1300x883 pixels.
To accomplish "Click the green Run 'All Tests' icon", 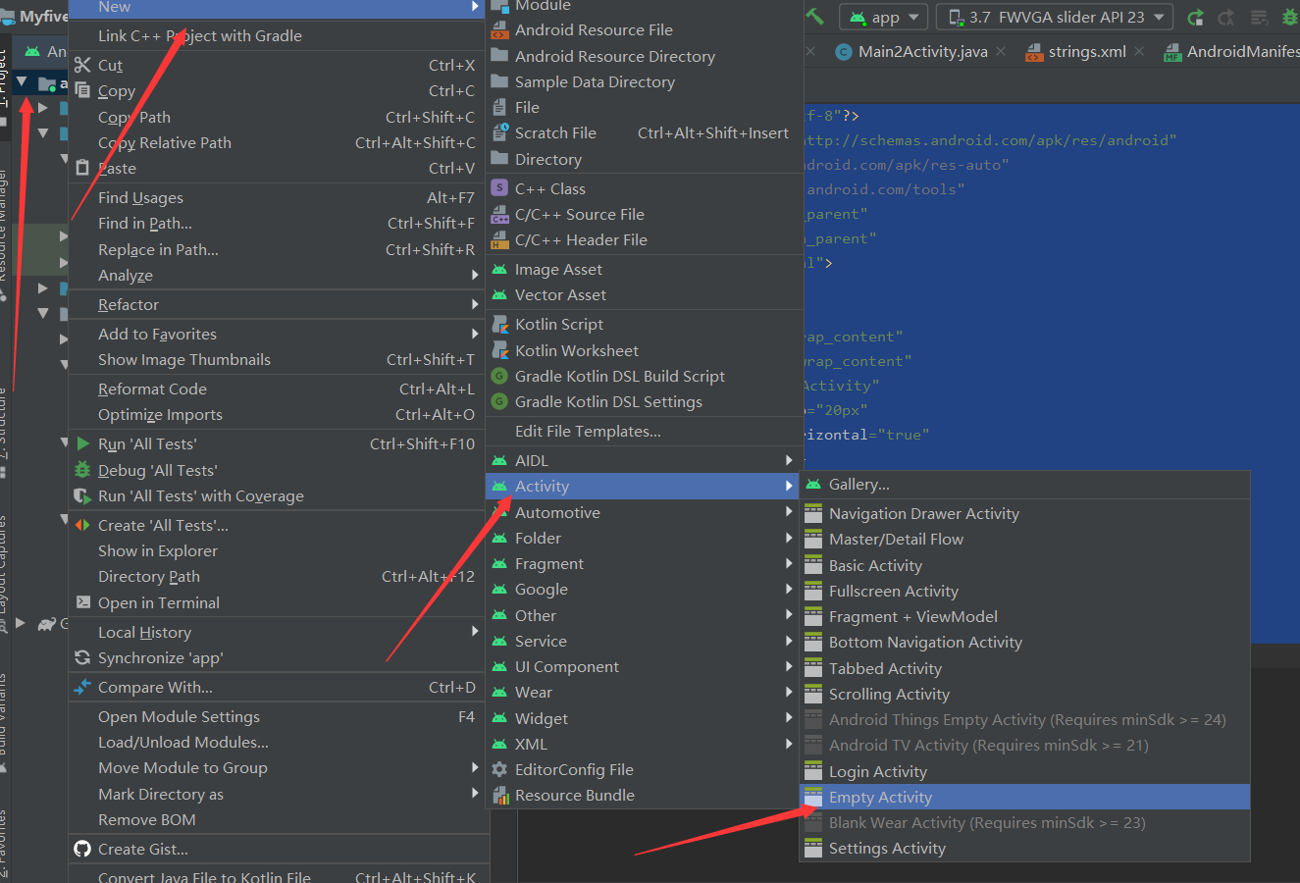I will [x=82, y=443].
